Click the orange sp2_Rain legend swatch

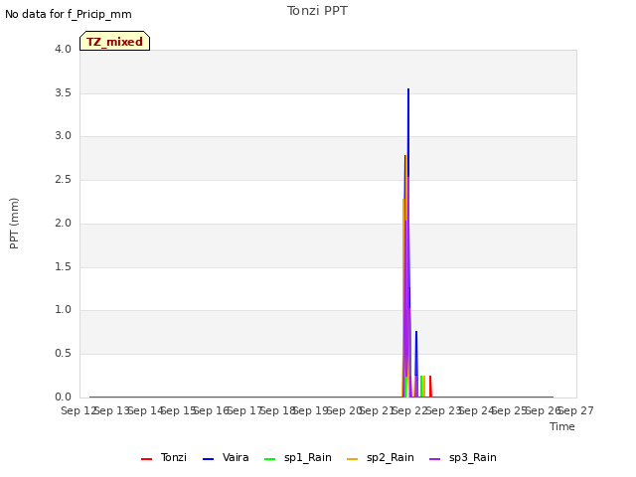click(x=353, y=459)
